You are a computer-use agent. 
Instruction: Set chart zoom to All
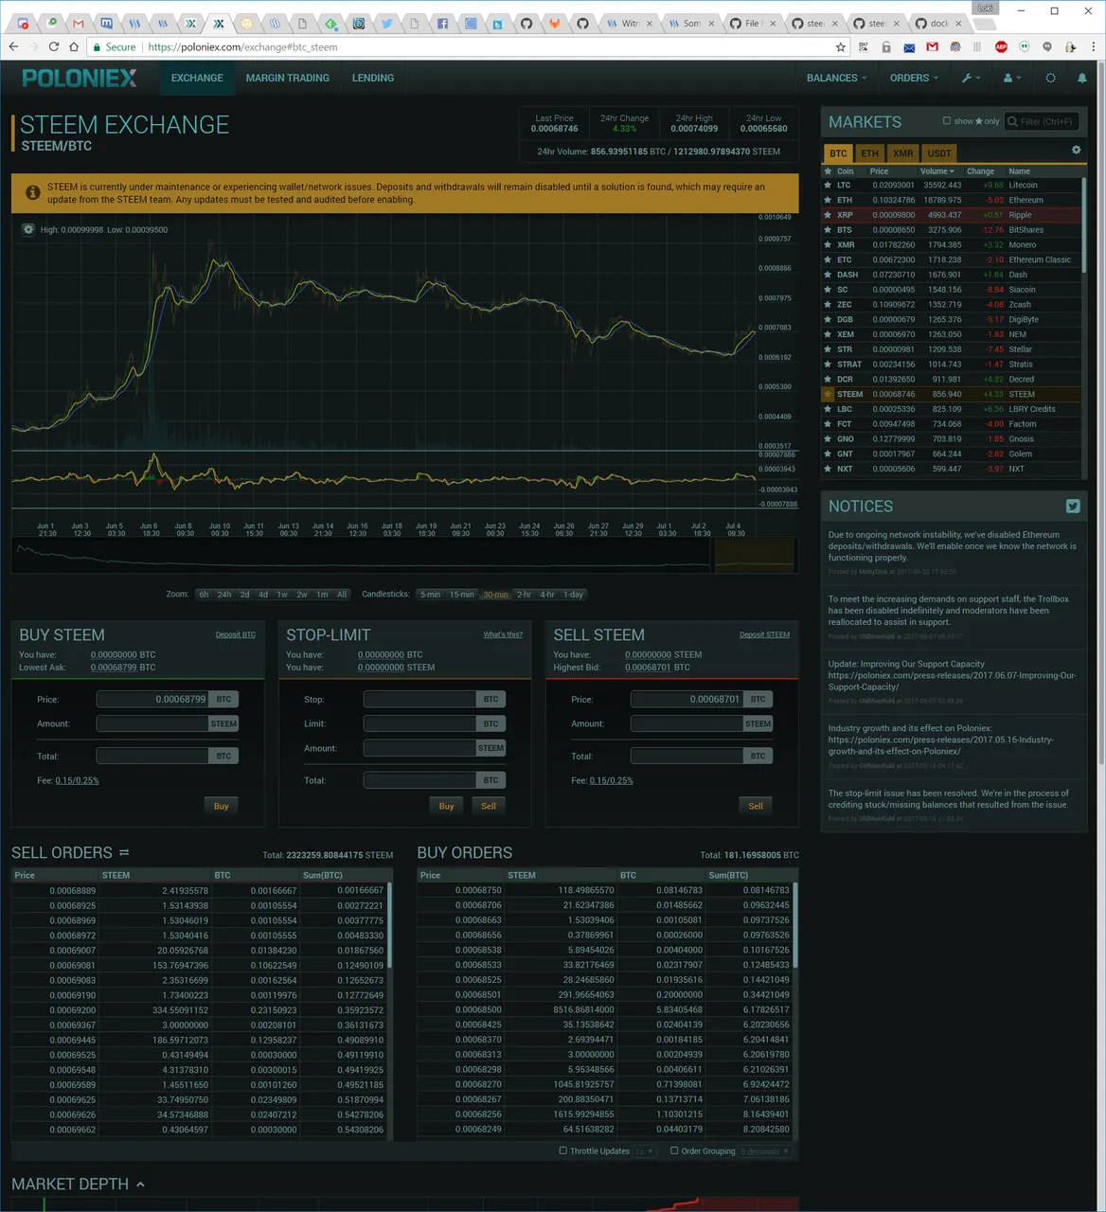click(x=342, y=595)
